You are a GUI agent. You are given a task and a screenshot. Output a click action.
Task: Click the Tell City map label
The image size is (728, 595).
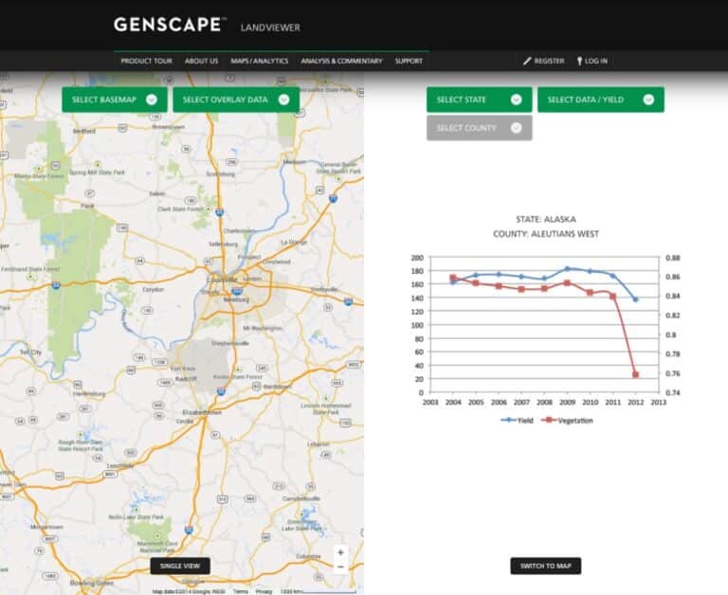(x=30, y=352)
